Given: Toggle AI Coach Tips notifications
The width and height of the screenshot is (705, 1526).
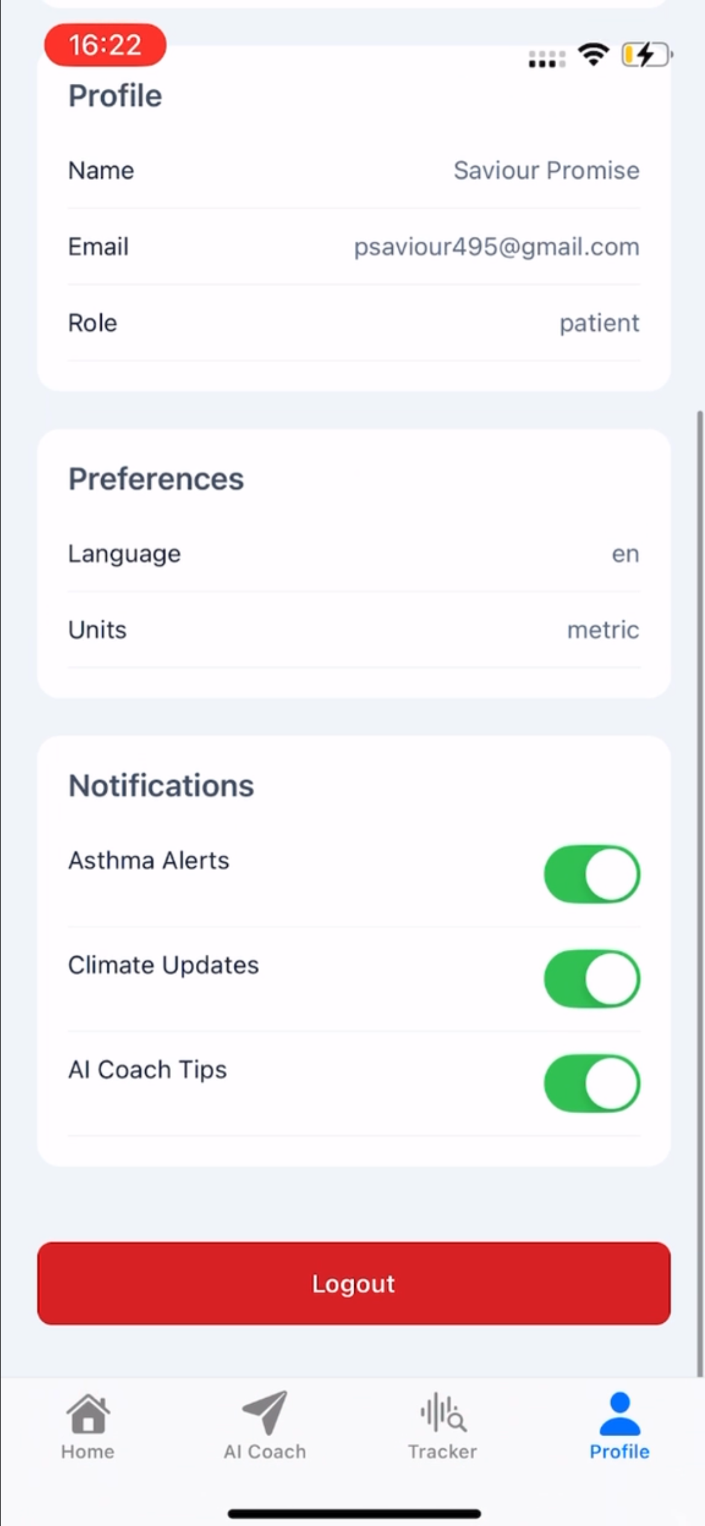Looking at the screenshot, I should [x=592, y=1083].
